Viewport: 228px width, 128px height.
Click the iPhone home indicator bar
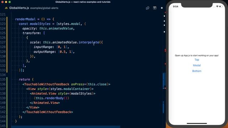(x=197, y=123)
